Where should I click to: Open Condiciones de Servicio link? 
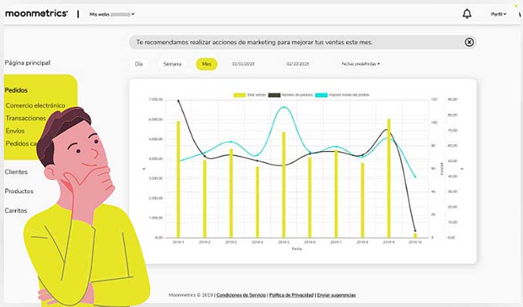pyautogui.click(x=241, y=295)
